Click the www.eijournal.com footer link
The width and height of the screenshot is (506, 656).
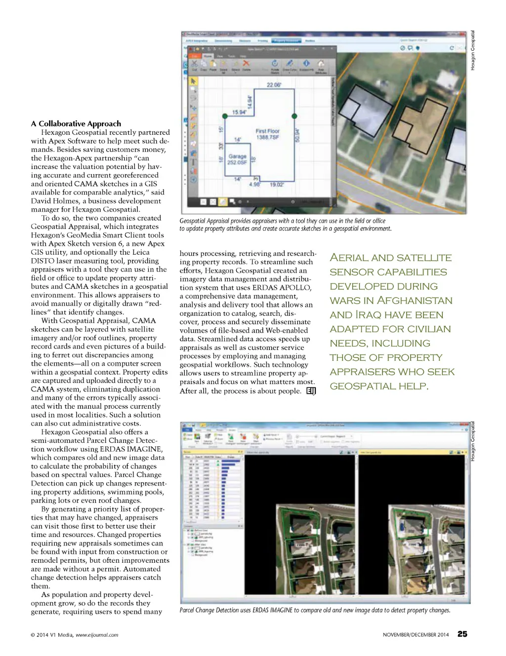[96, 635]
